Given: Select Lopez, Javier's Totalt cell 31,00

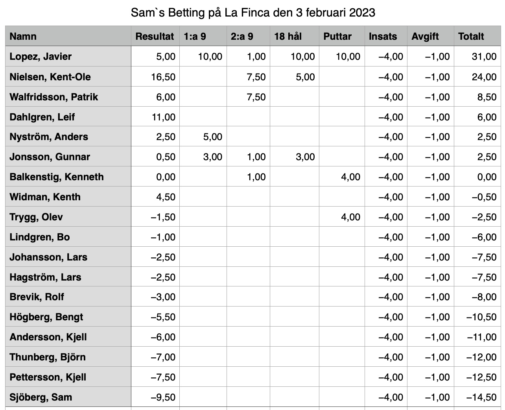Looking at the screenshot, I should (477, 56).
